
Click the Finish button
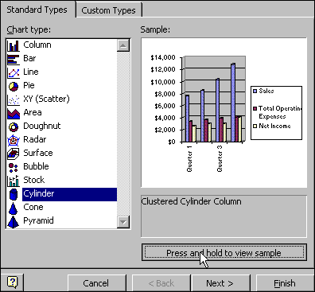285,283
